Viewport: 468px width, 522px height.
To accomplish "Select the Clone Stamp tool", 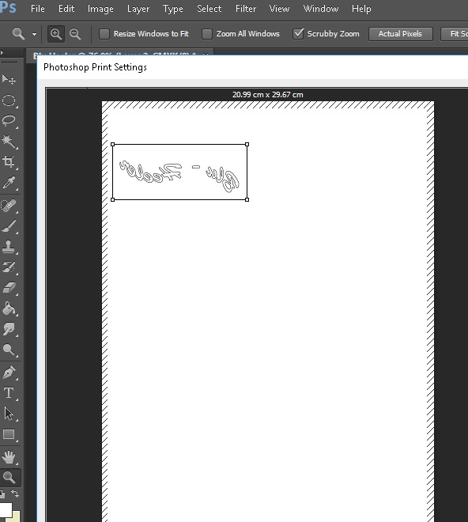I will (x=9, y=247).
